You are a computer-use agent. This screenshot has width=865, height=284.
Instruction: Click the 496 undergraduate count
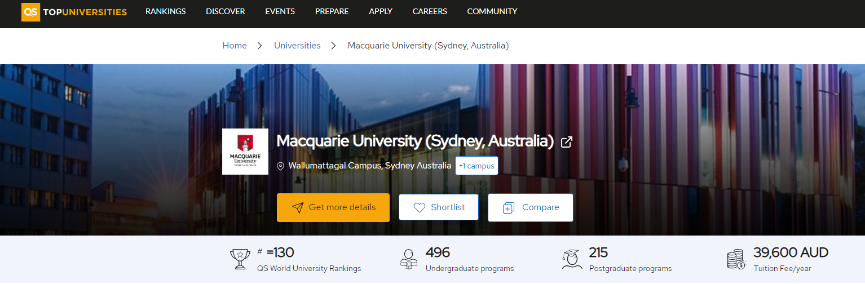[438, 252]
